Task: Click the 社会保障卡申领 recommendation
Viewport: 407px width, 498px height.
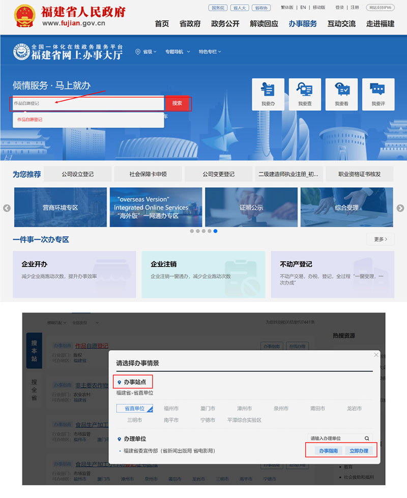Action: pyautogui.click(x=148, y=174)
